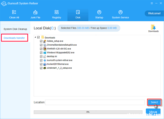Click the Local Disk(C:) heading

45,28
